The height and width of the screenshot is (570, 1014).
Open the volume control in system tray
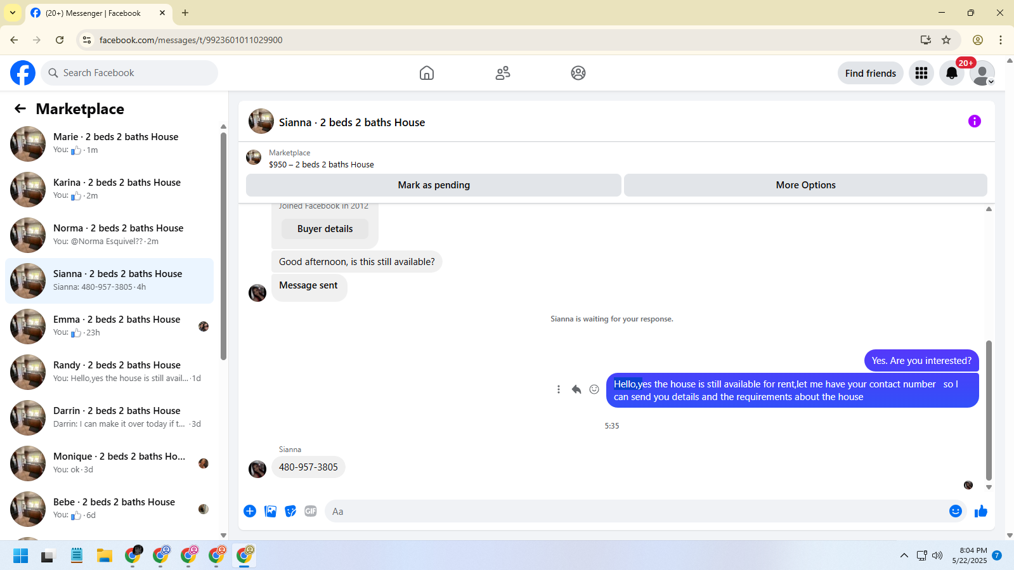[x=937, y=556]
